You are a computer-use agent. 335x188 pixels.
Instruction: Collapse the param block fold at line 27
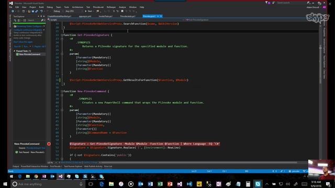click(x=62, y=54)
